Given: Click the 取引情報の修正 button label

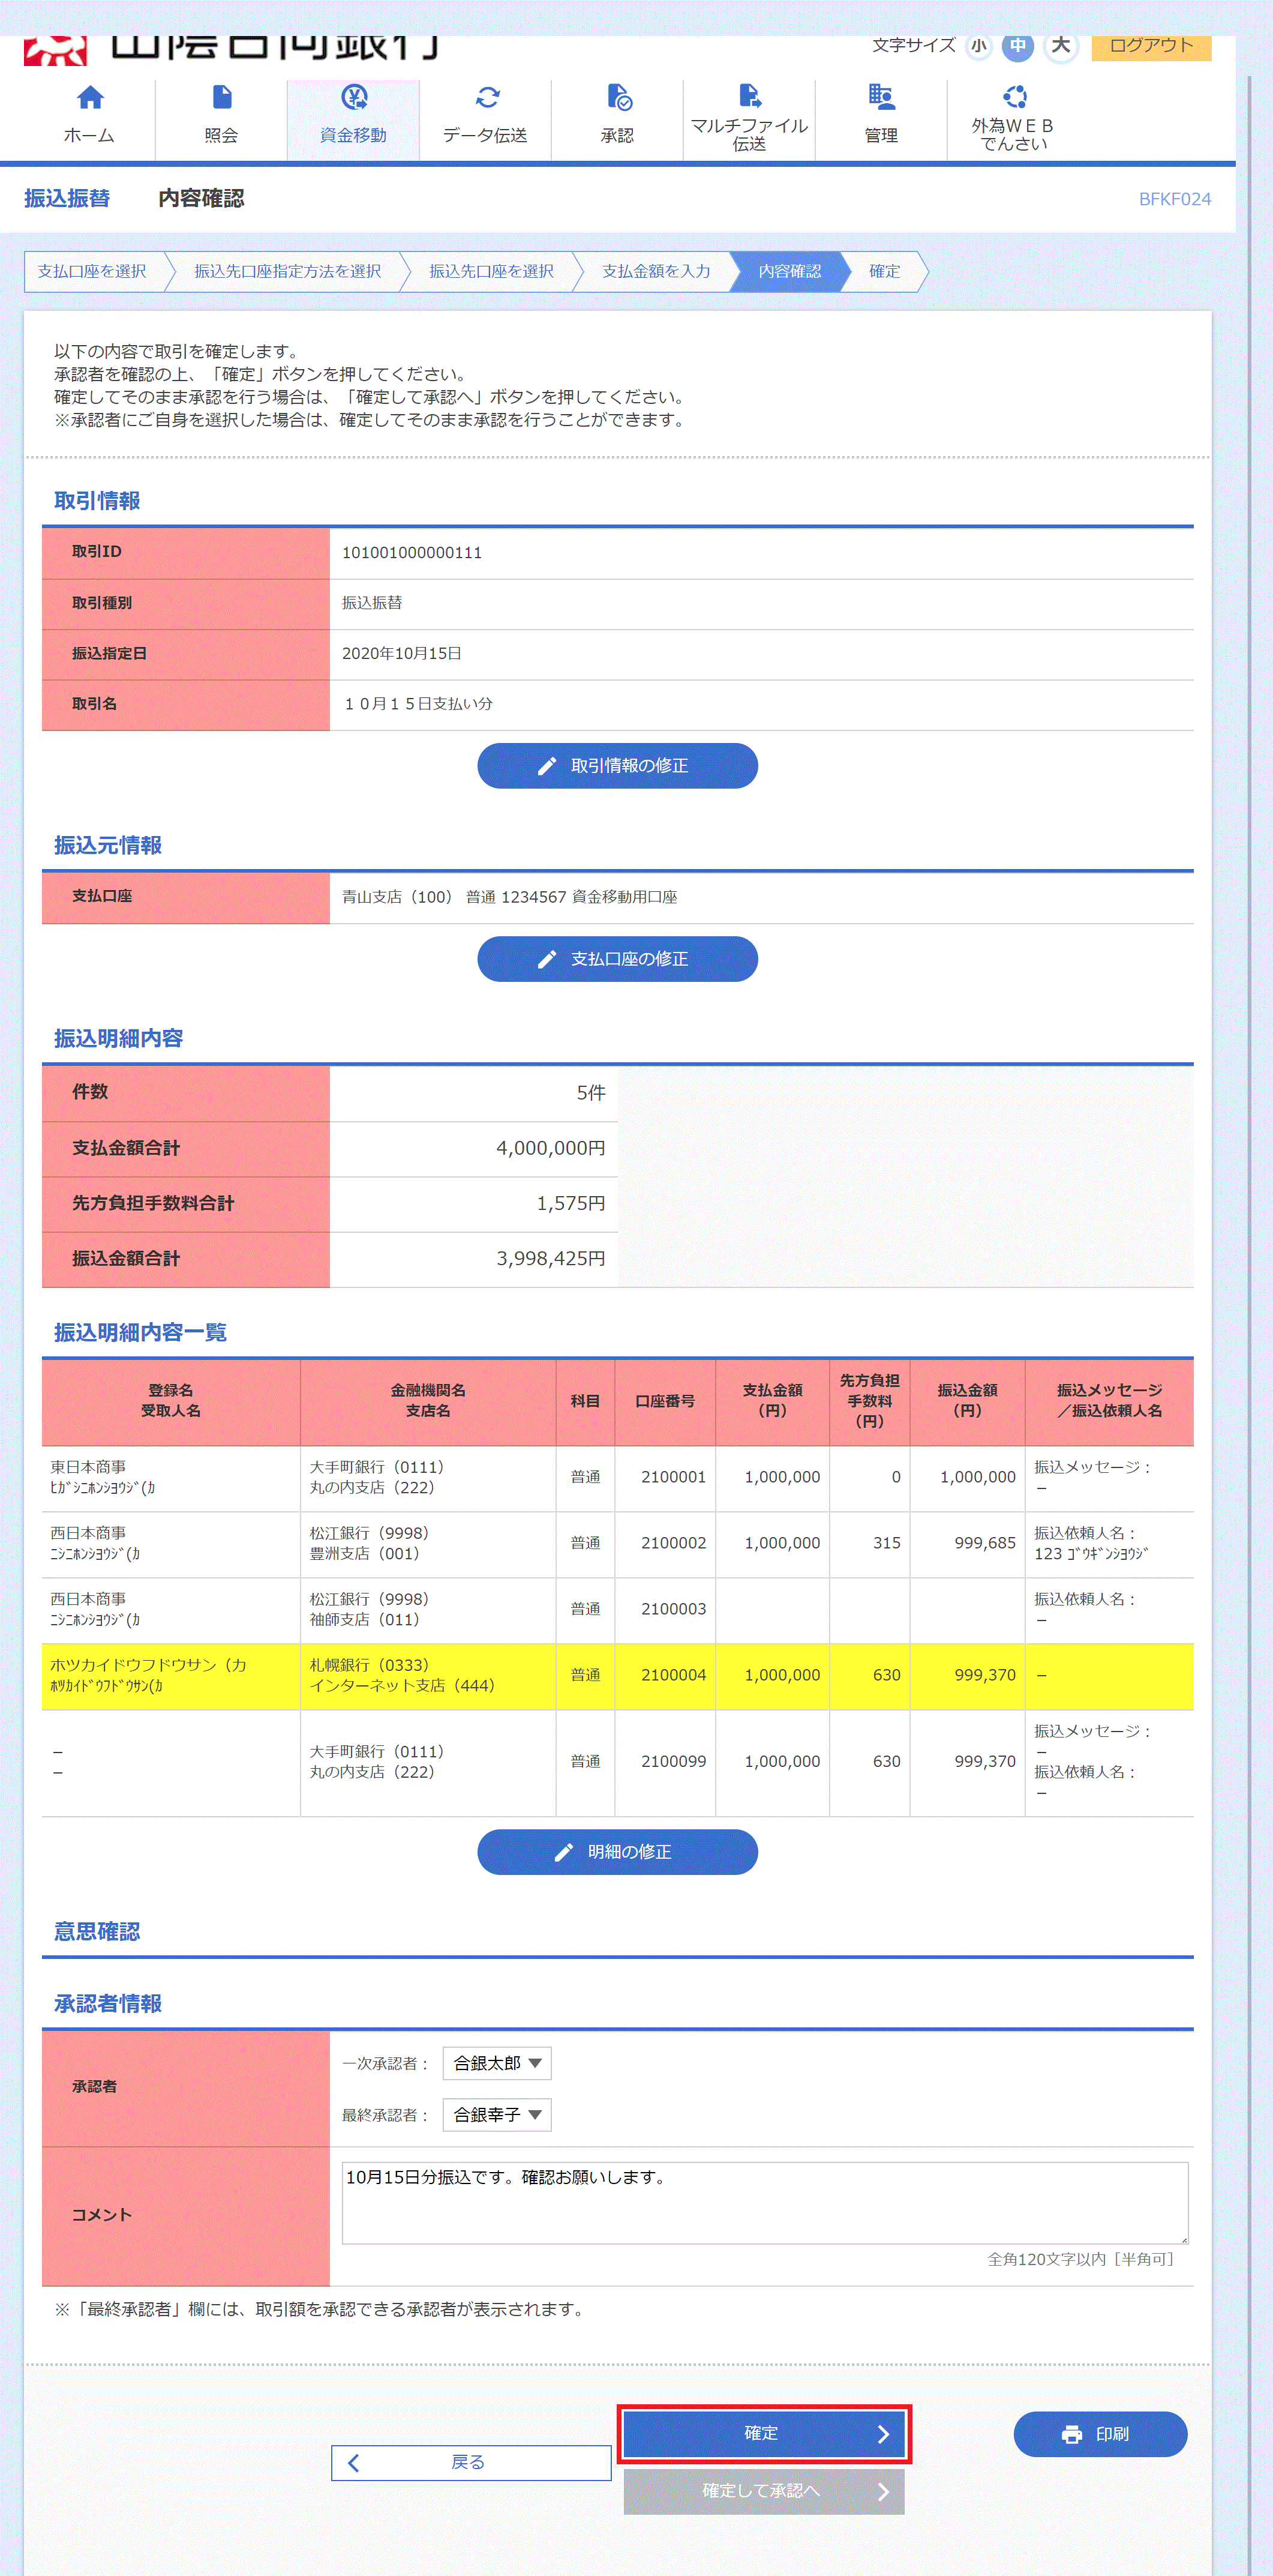Looking at the screenshot, I should (x=629, y=766).
